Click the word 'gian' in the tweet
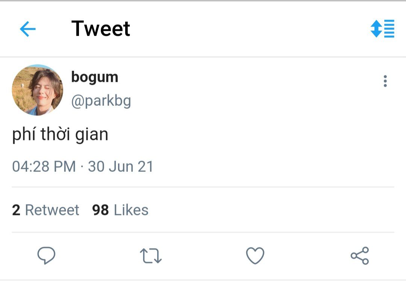 92,135
